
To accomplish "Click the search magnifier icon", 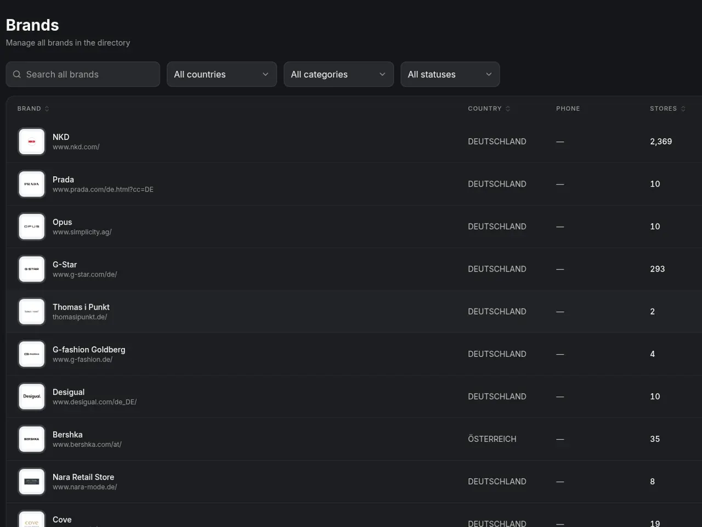I will [x=17, y=74].
